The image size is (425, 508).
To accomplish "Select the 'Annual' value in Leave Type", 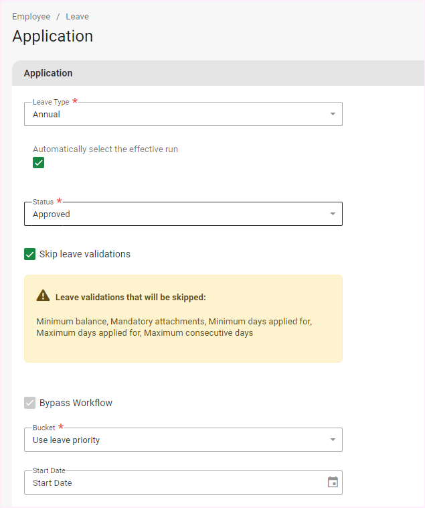I will [x=47, y=115].
